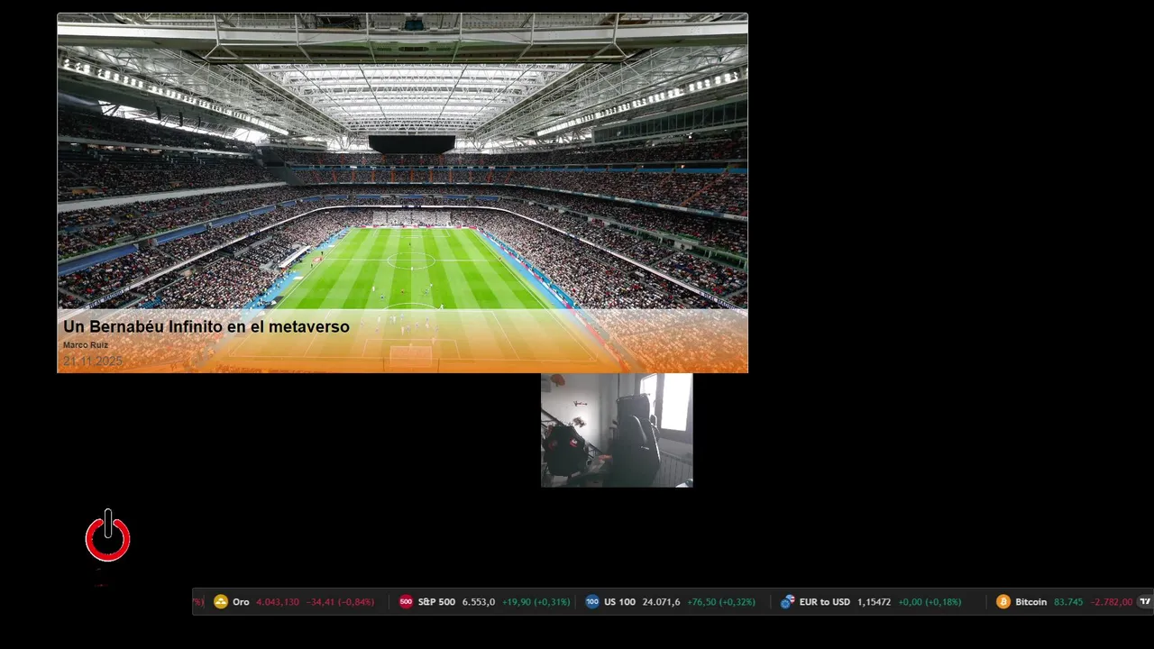The width and height of the screenshot is (1154, 649).
Task: Open the "US 100" ticker label
Action: (x=619, y=602)
